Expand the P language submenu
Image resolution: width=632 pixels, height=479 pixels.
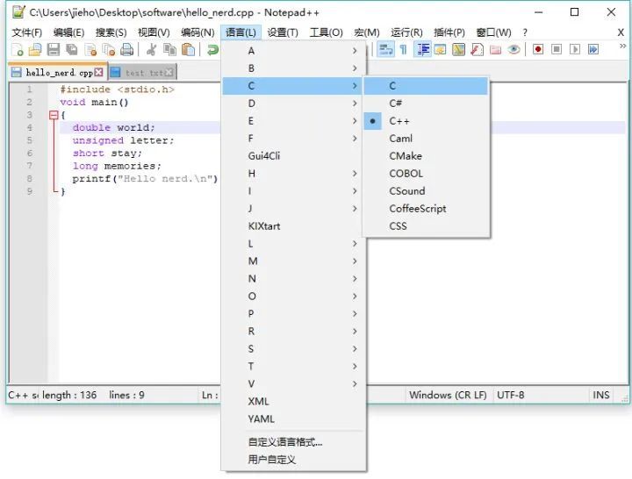click(293, 314)
